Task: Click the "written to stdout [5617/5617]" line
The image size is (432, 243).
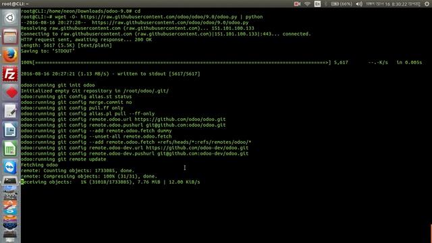Action: tap(111, 74)
